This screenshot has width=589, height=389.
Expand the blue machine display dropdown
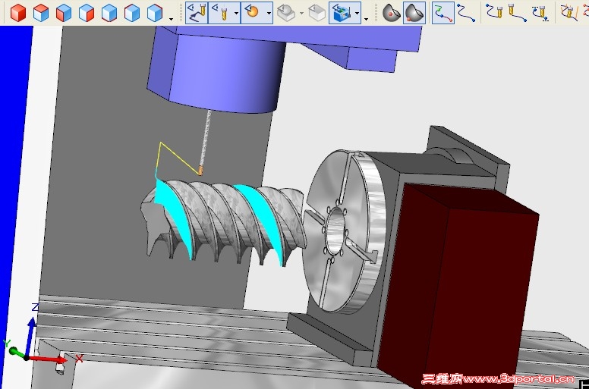click(x=357, y=13)
